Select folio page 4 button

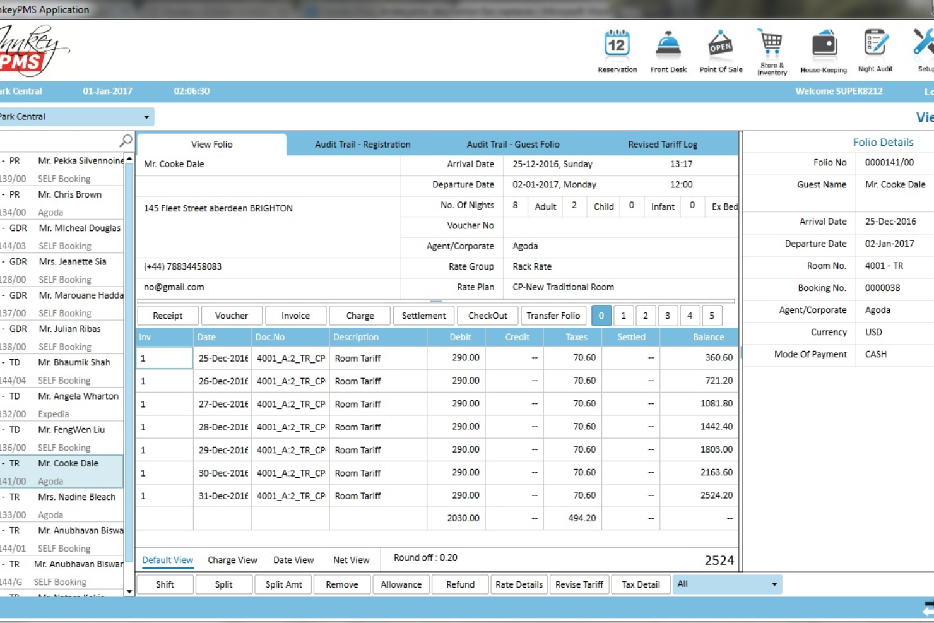689,316
